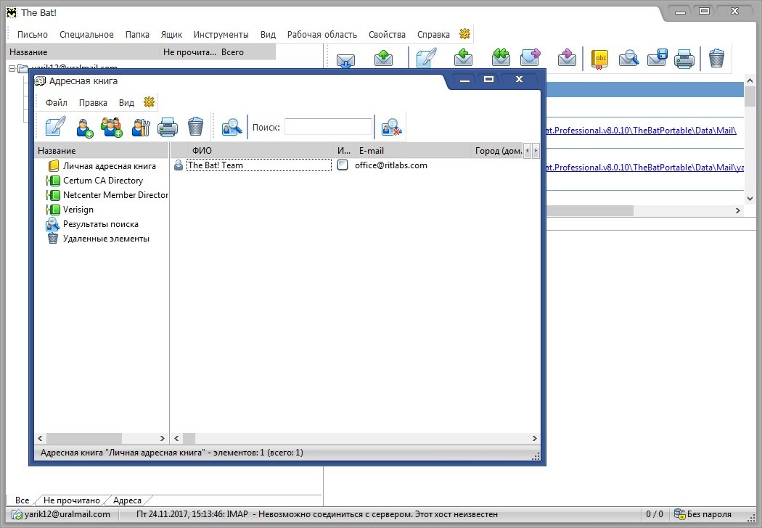Click the add new contact icon
The width and height of the screenshot is (762, 528).
pos(85,128)
